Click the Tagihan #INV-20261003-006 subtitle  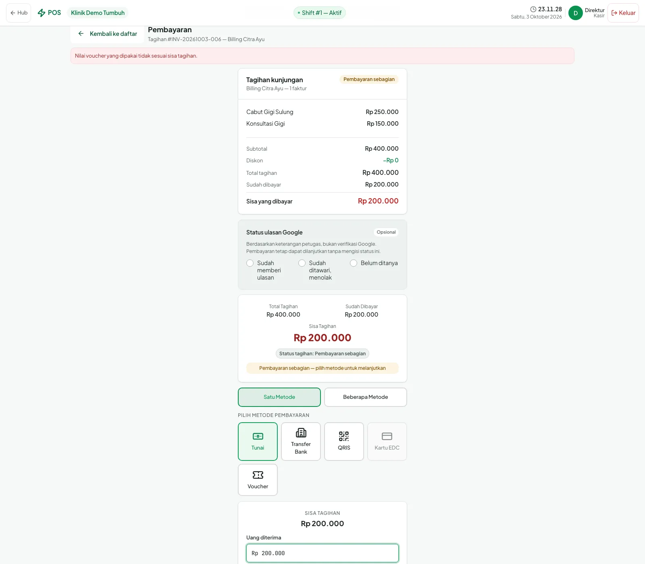[x=206, y=39]
